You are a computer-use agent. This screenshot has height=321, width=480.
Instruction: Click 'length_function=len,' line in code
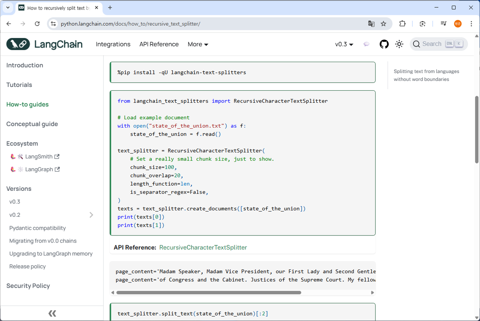click(161, 184)
